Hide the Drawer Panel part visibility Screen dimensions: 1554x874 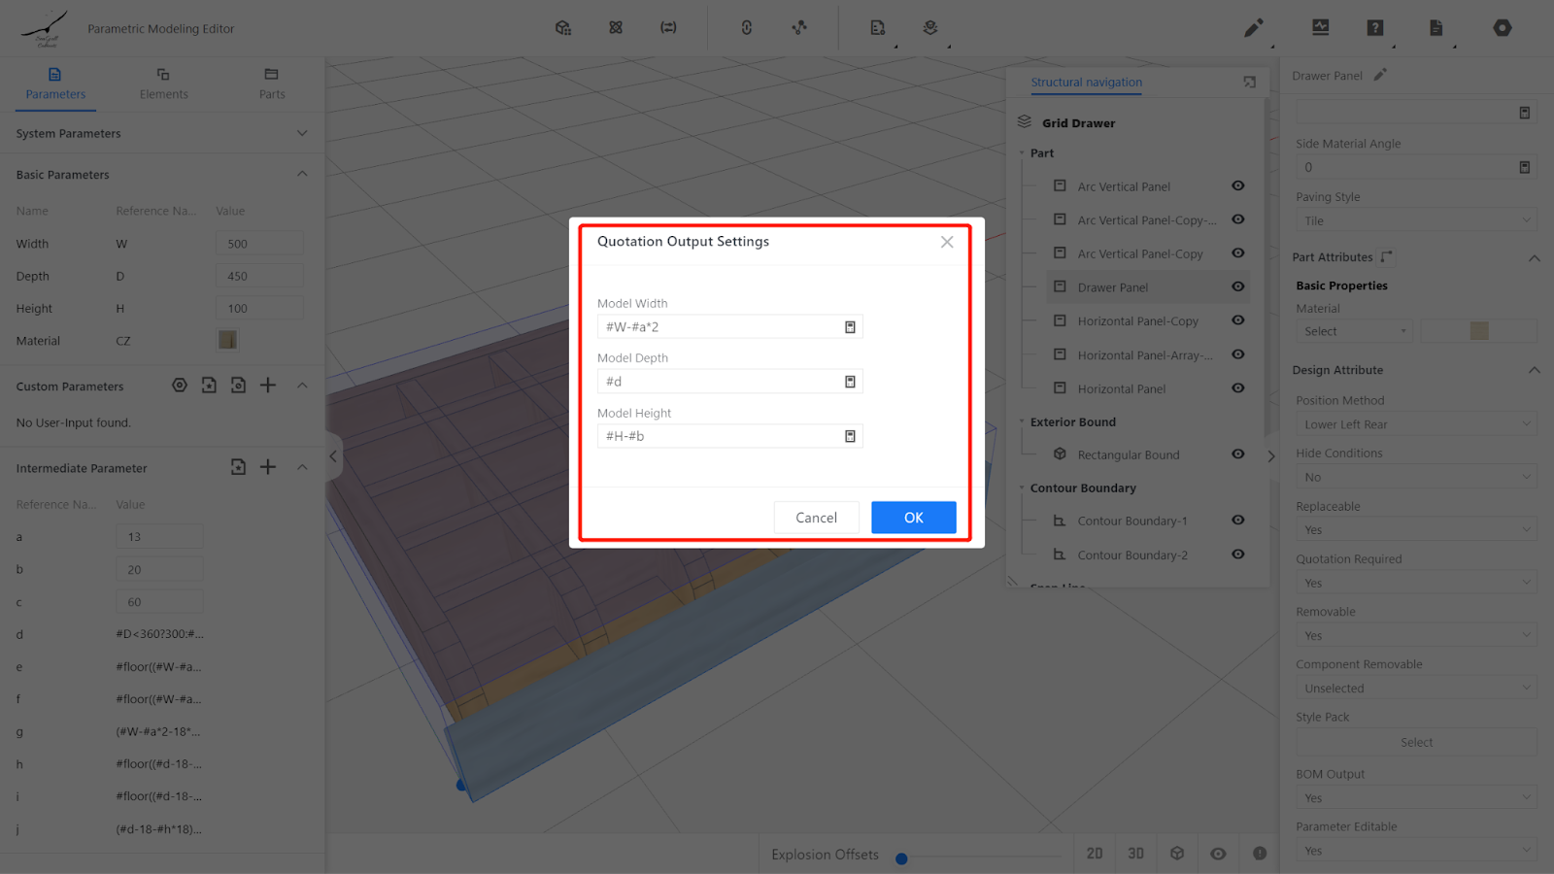pos(1238,286)
